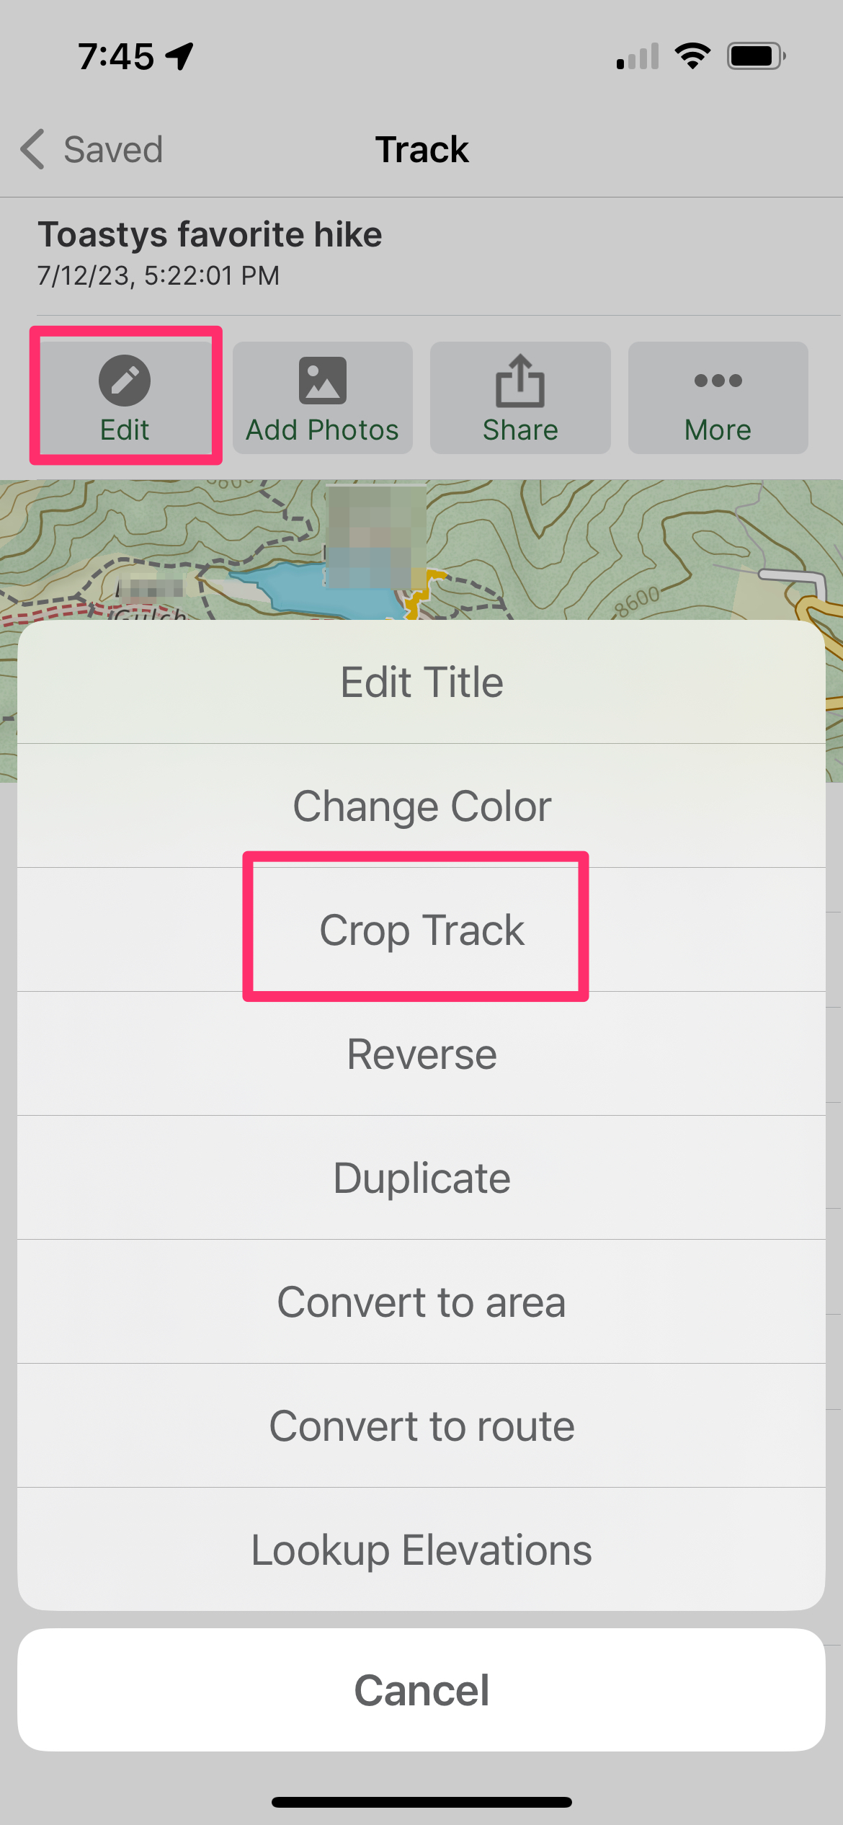Dismiss the sheet with Cancel
Viewport: 843px width, 1825px height.
(x=421, y=1689)
